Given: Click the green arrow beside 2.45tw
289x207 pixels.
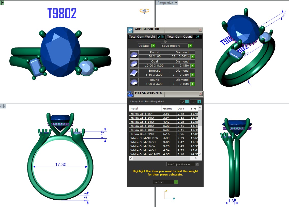Looking at the screenshot, I should (193, 66).
